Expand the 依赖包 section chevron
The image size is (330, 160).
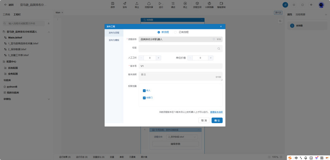(49, 99)
